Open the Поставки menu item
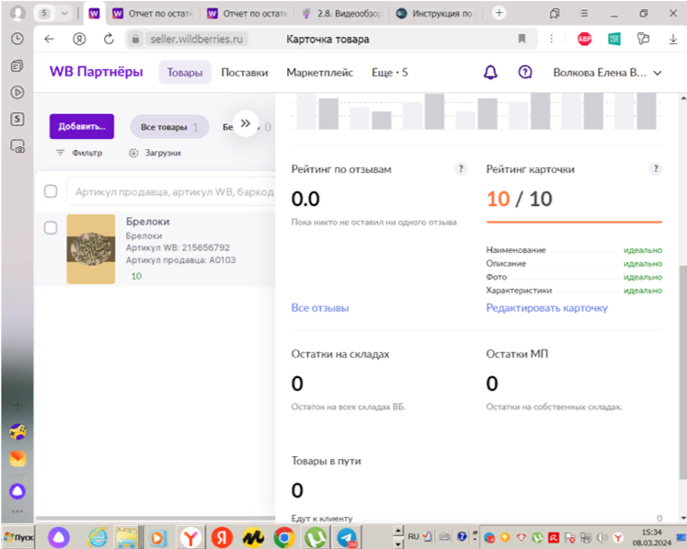This screenshot has width=687, height=549. [245, 73]
